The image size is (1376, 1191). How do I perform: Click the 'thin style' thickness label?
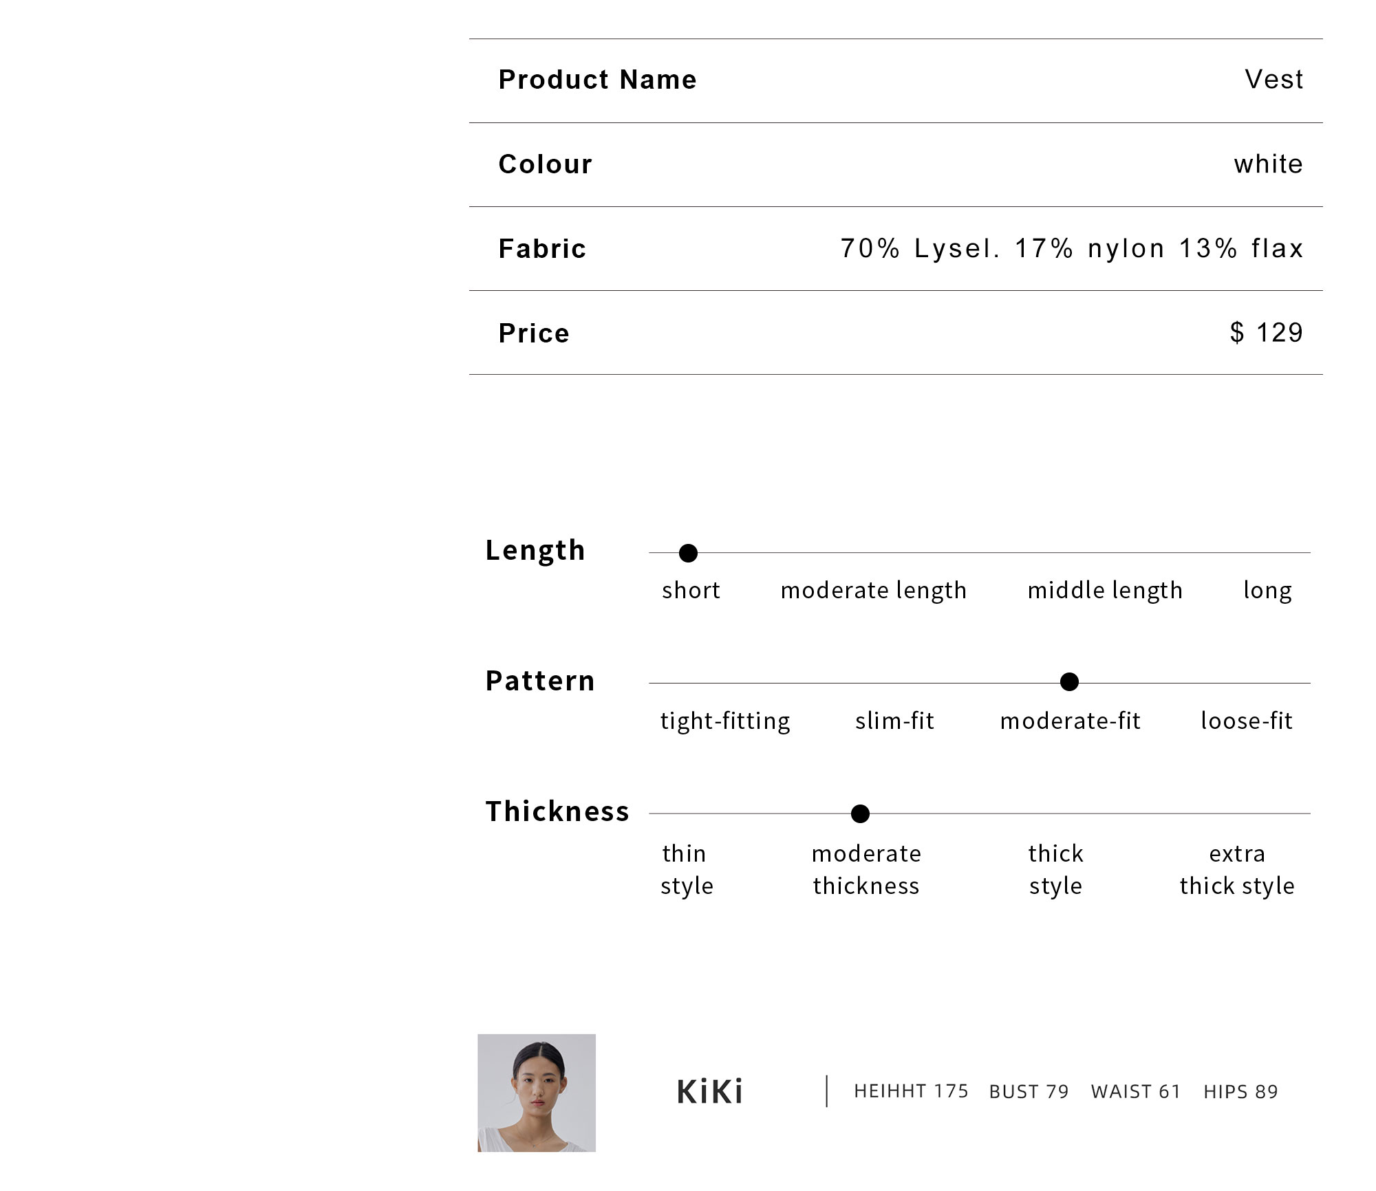click(686, 870)
